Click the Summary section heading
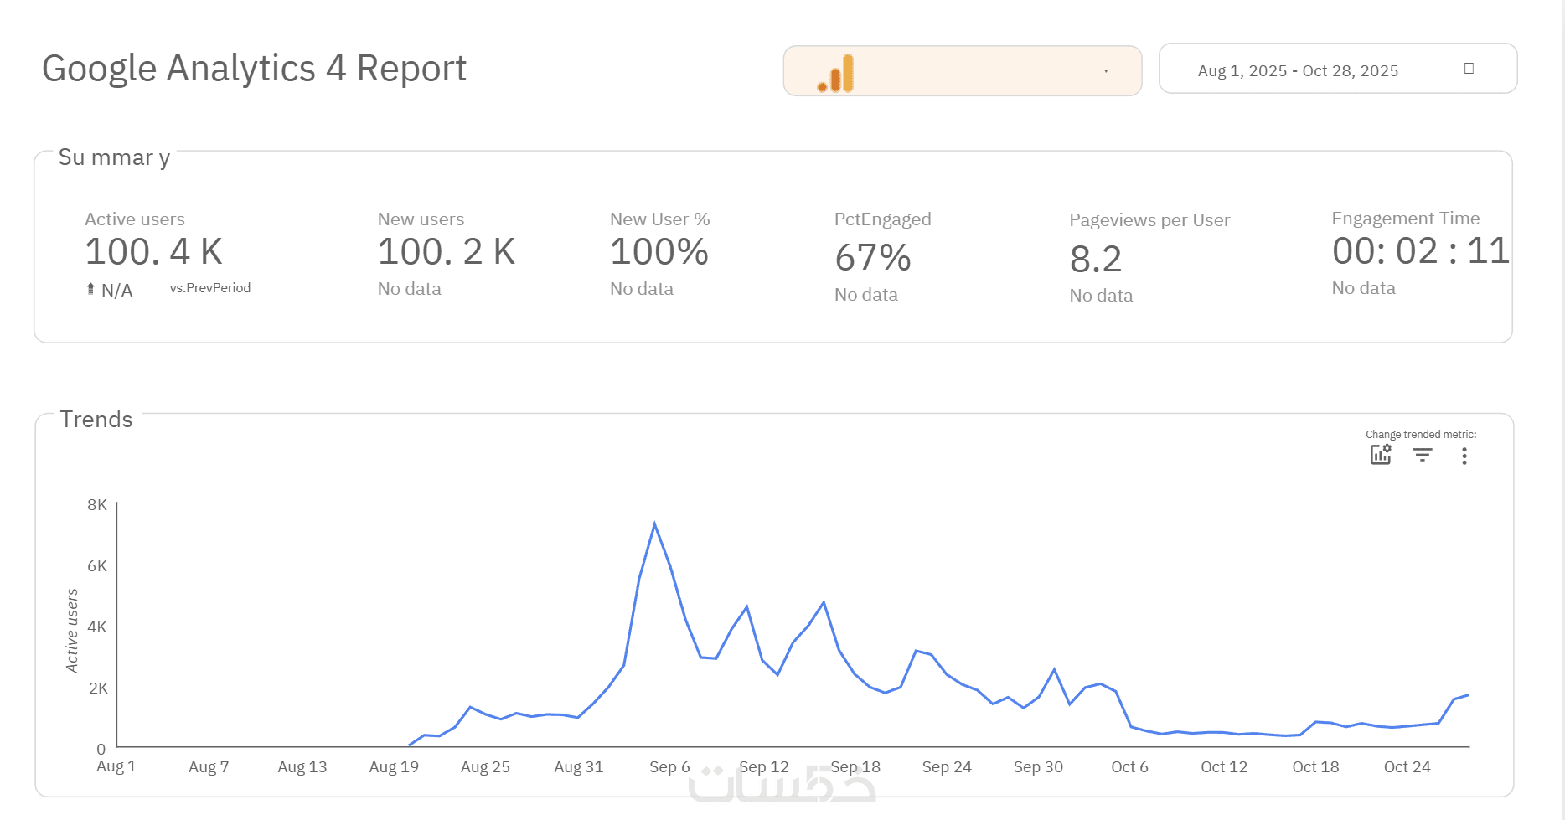Screen dimensions: 1565x820 coord(114,157)
